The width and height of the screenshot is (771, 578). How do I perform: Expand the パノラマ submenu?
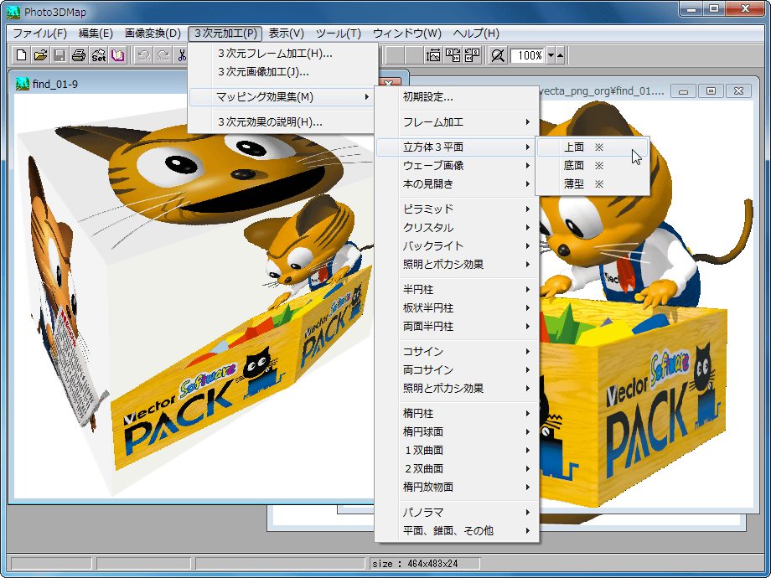point(457,512)
